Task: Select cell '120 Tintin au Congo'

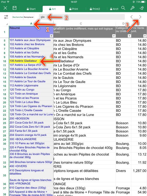Action: (31, 90)
